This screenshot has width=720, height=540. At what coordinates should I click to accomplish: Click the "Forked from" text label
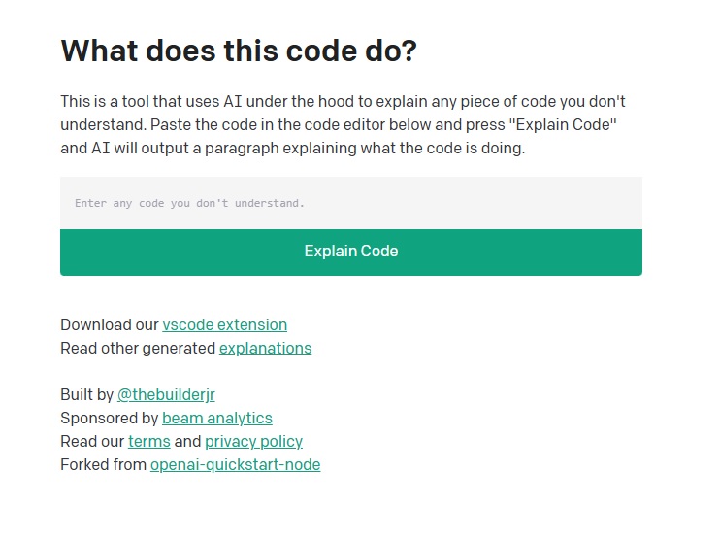(x=103, y=464)
